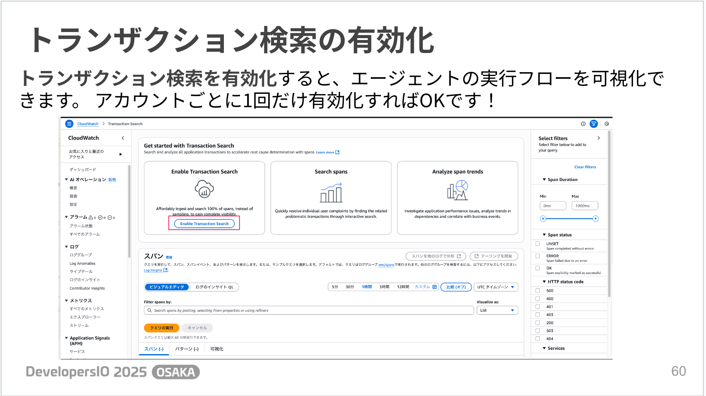Click the Min 0ms duration input field

point(553,206)
